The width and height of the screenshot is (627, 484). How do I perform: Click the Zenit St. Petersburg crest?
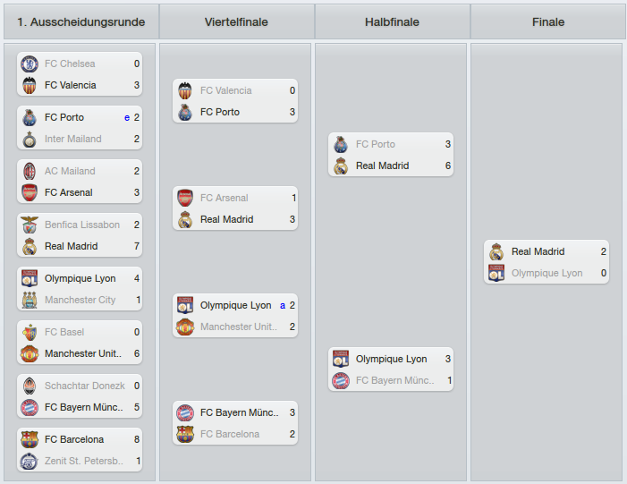click(30, 462)
